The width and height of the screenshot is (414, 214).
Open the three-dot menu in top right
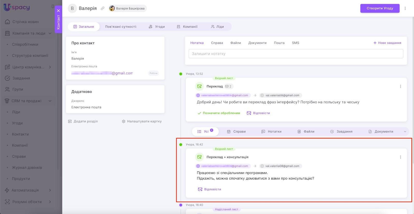pos(405,8)
